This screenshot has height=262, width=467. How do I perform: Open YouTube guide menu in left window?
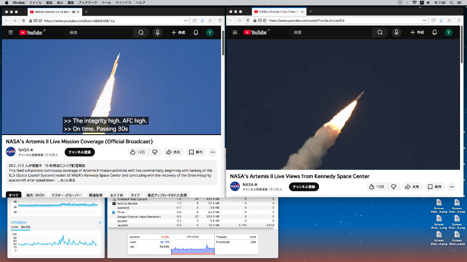[11, 33]
